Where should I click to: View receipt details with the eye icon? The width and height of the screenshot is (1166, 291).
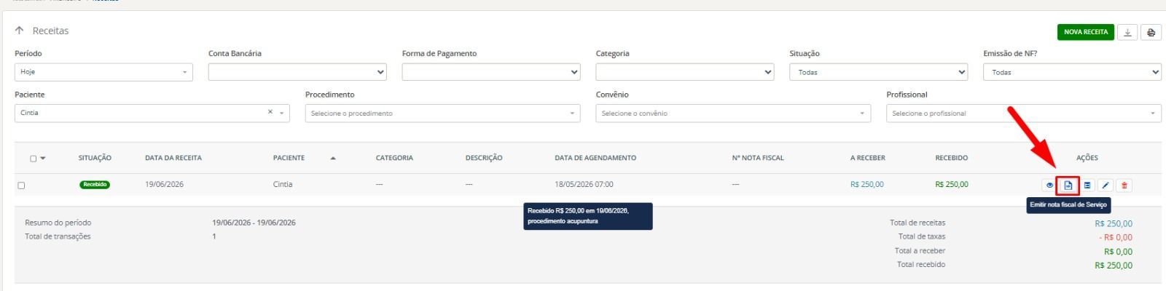[1050, 186]
